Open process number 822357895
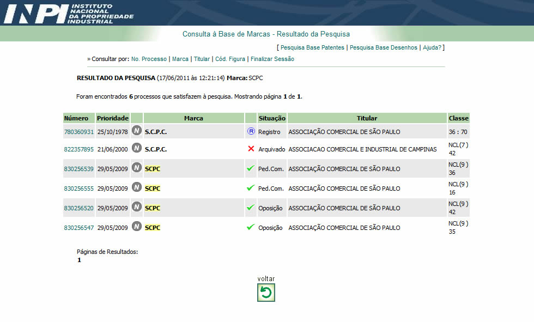This screenshot has width=534, height=322. 79,149
